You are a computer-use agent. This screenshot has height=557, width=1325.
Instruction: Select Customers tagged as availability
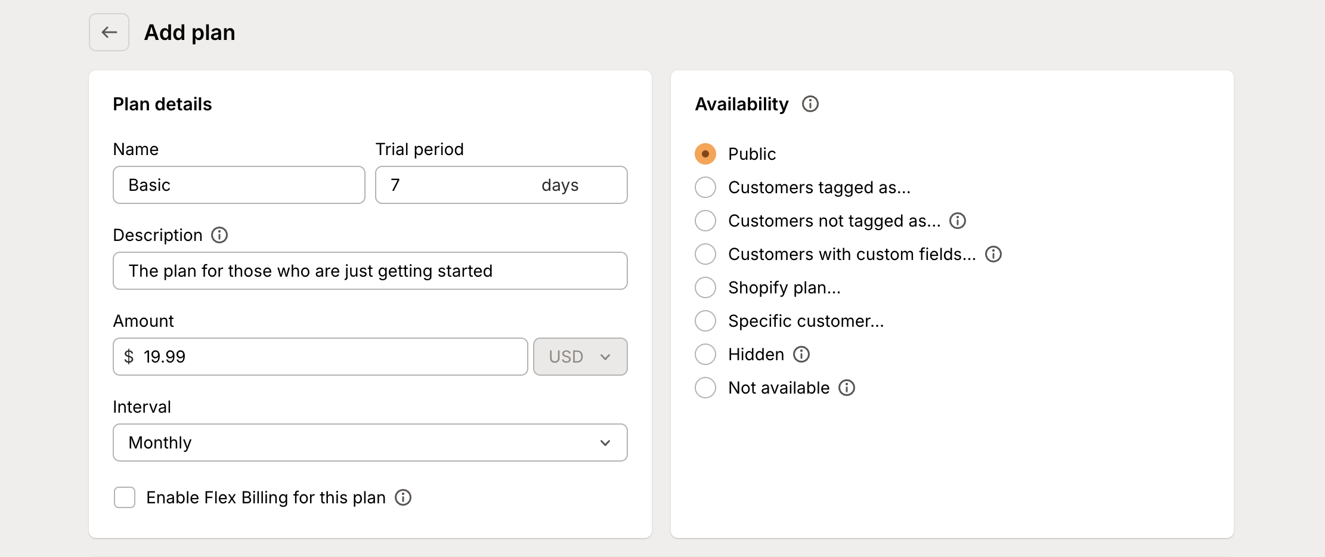coord(705,187)
